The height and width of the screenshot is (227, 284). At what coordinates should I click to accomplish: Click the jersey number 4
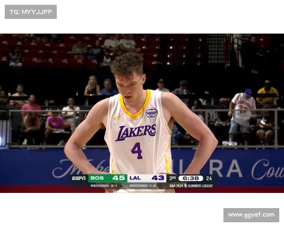137,151
